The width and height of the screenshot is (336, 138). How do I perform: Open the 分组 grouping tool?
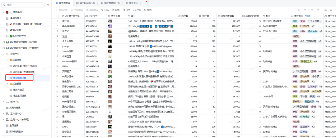pyautogui.click(x=116, y=10)
